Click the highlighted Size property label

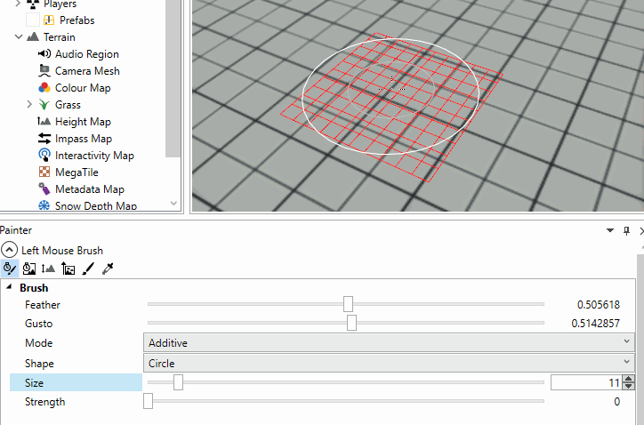point(76,382)
